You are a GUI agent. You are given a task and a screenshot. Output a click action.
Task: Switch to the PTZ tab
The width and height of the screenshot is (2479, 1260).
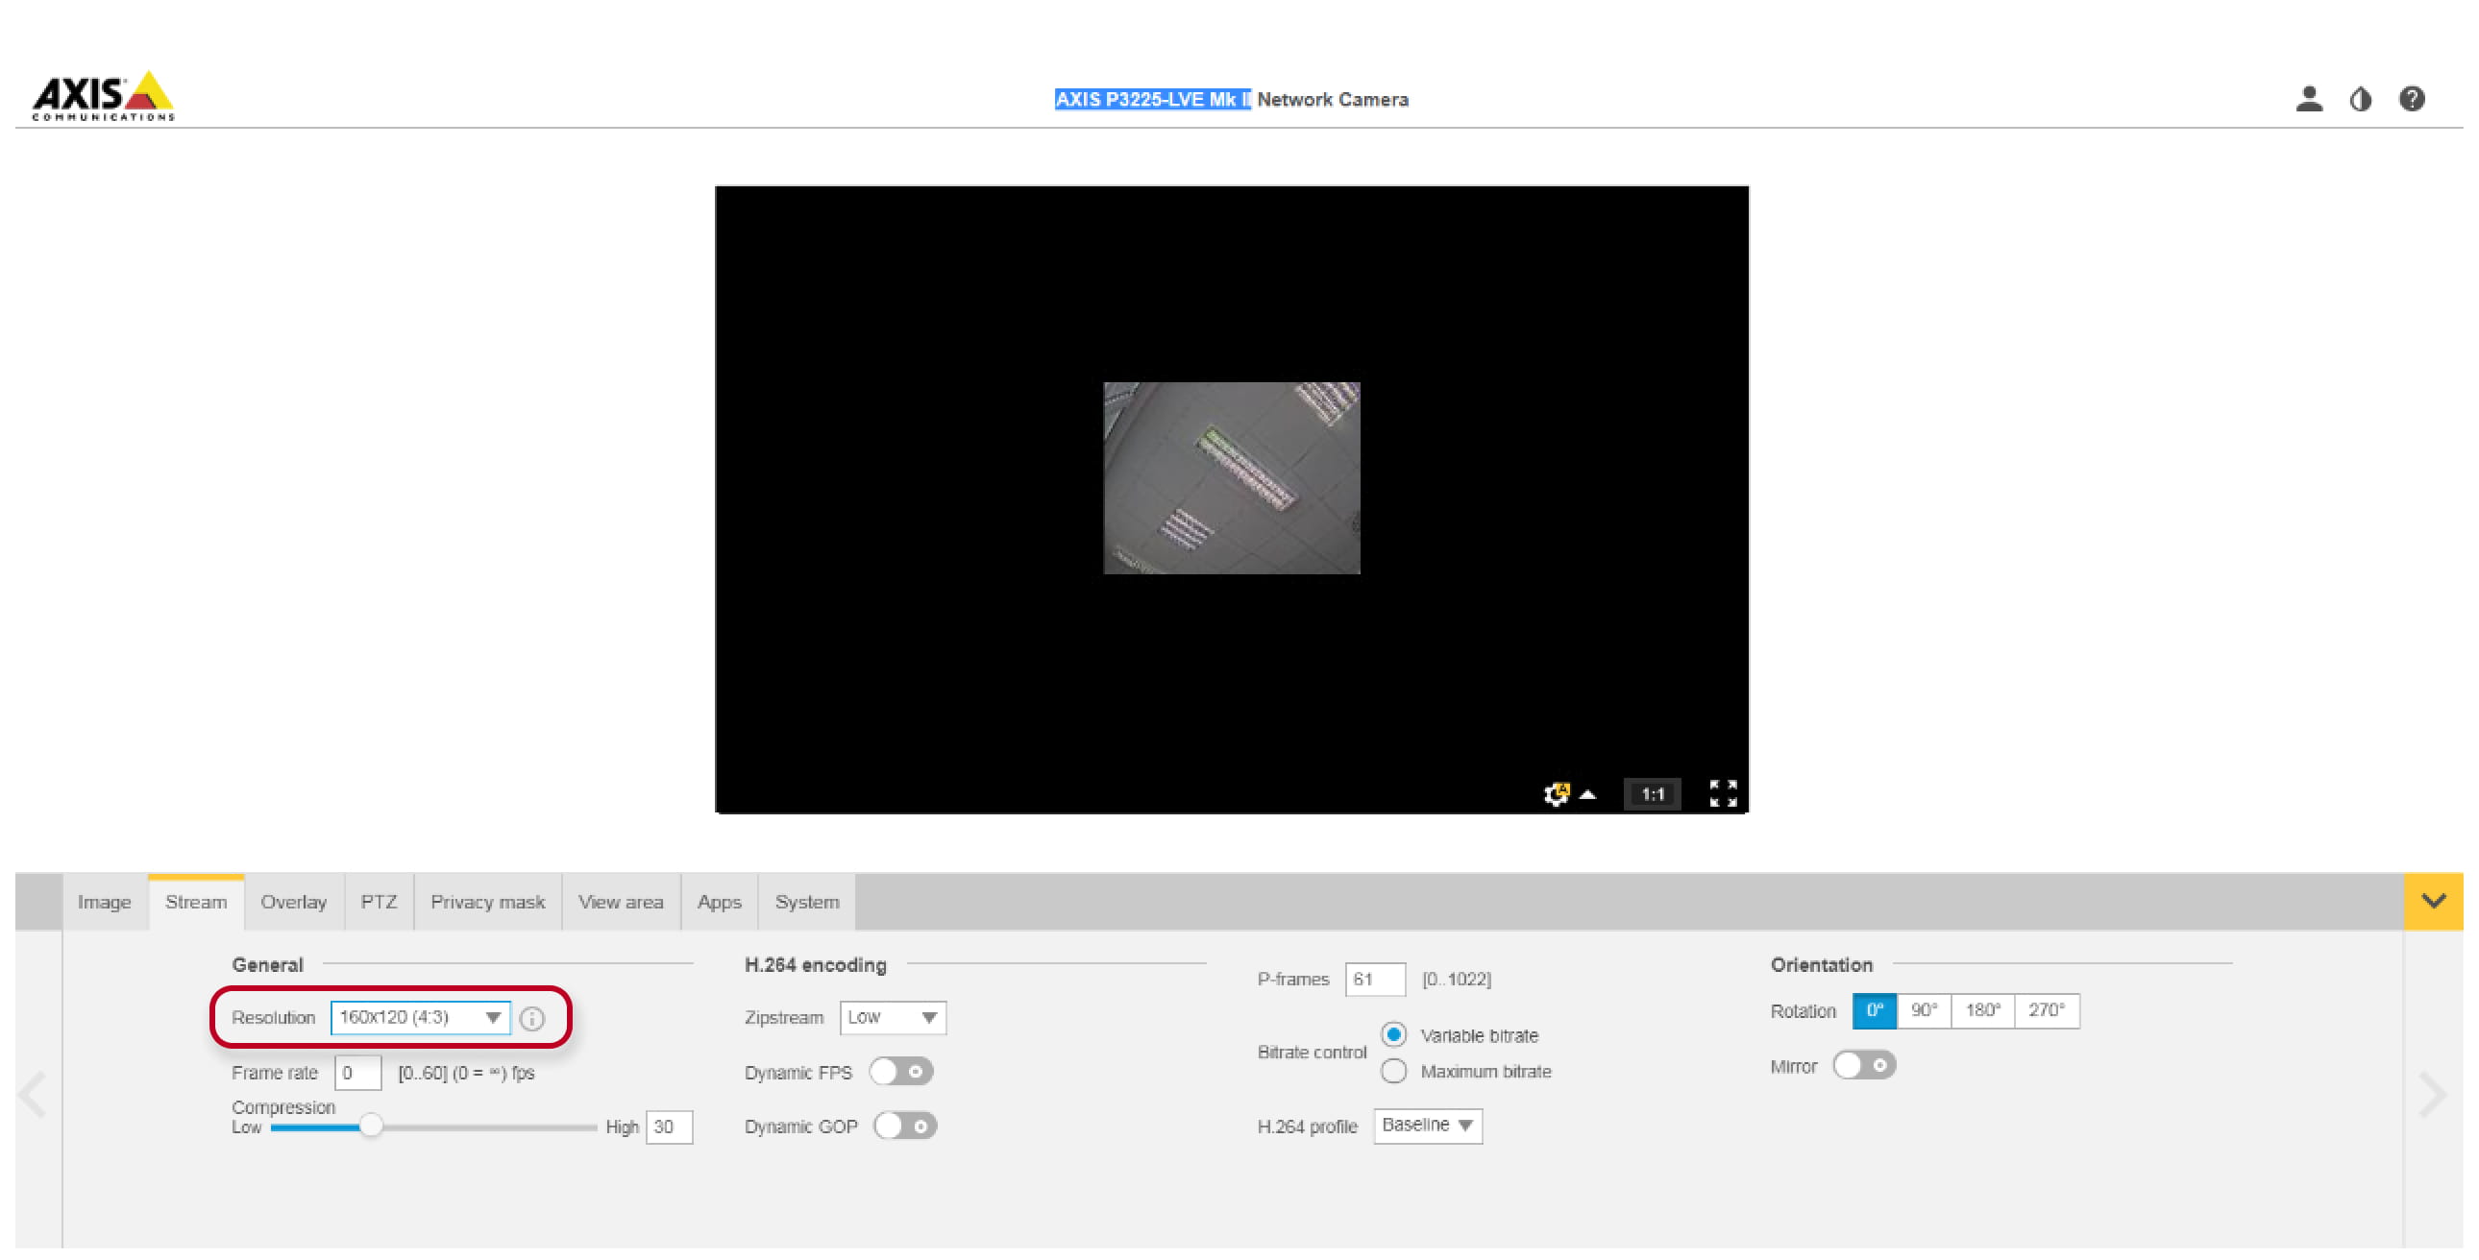[x=380, y=902]
